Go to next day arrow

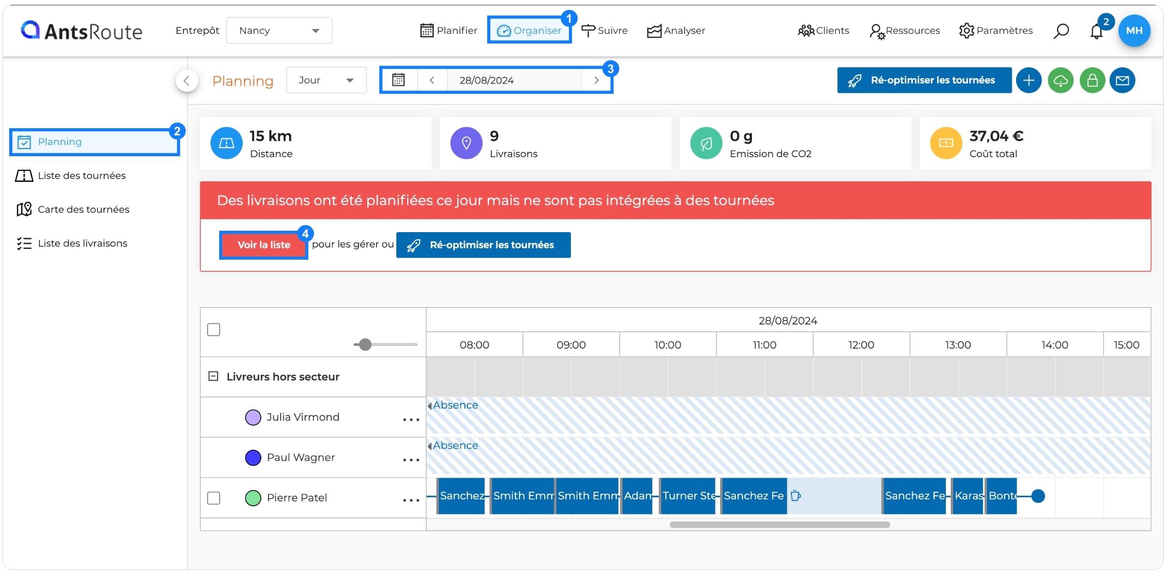[x=597, y=80]
